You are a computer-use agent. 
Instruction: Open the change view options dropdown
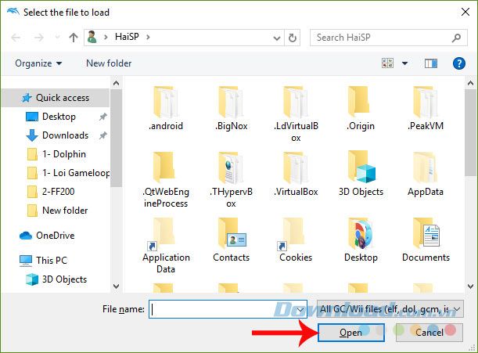click(x=405, y=63)
